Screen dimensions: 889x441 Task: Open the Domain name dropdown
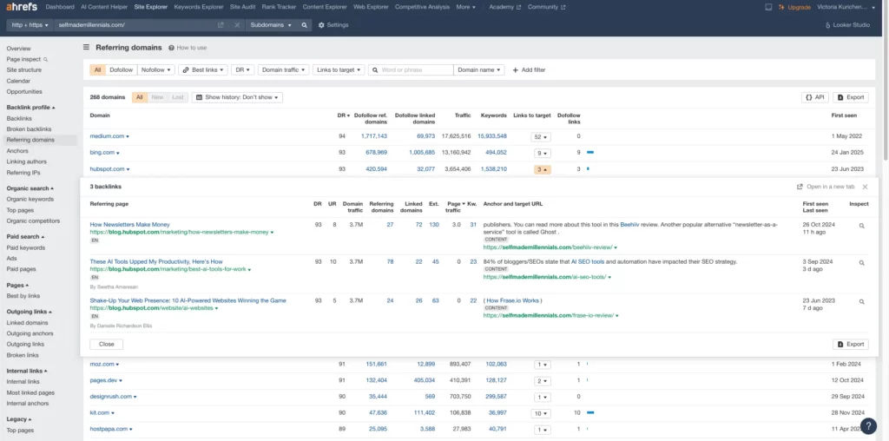coord(479,69)
